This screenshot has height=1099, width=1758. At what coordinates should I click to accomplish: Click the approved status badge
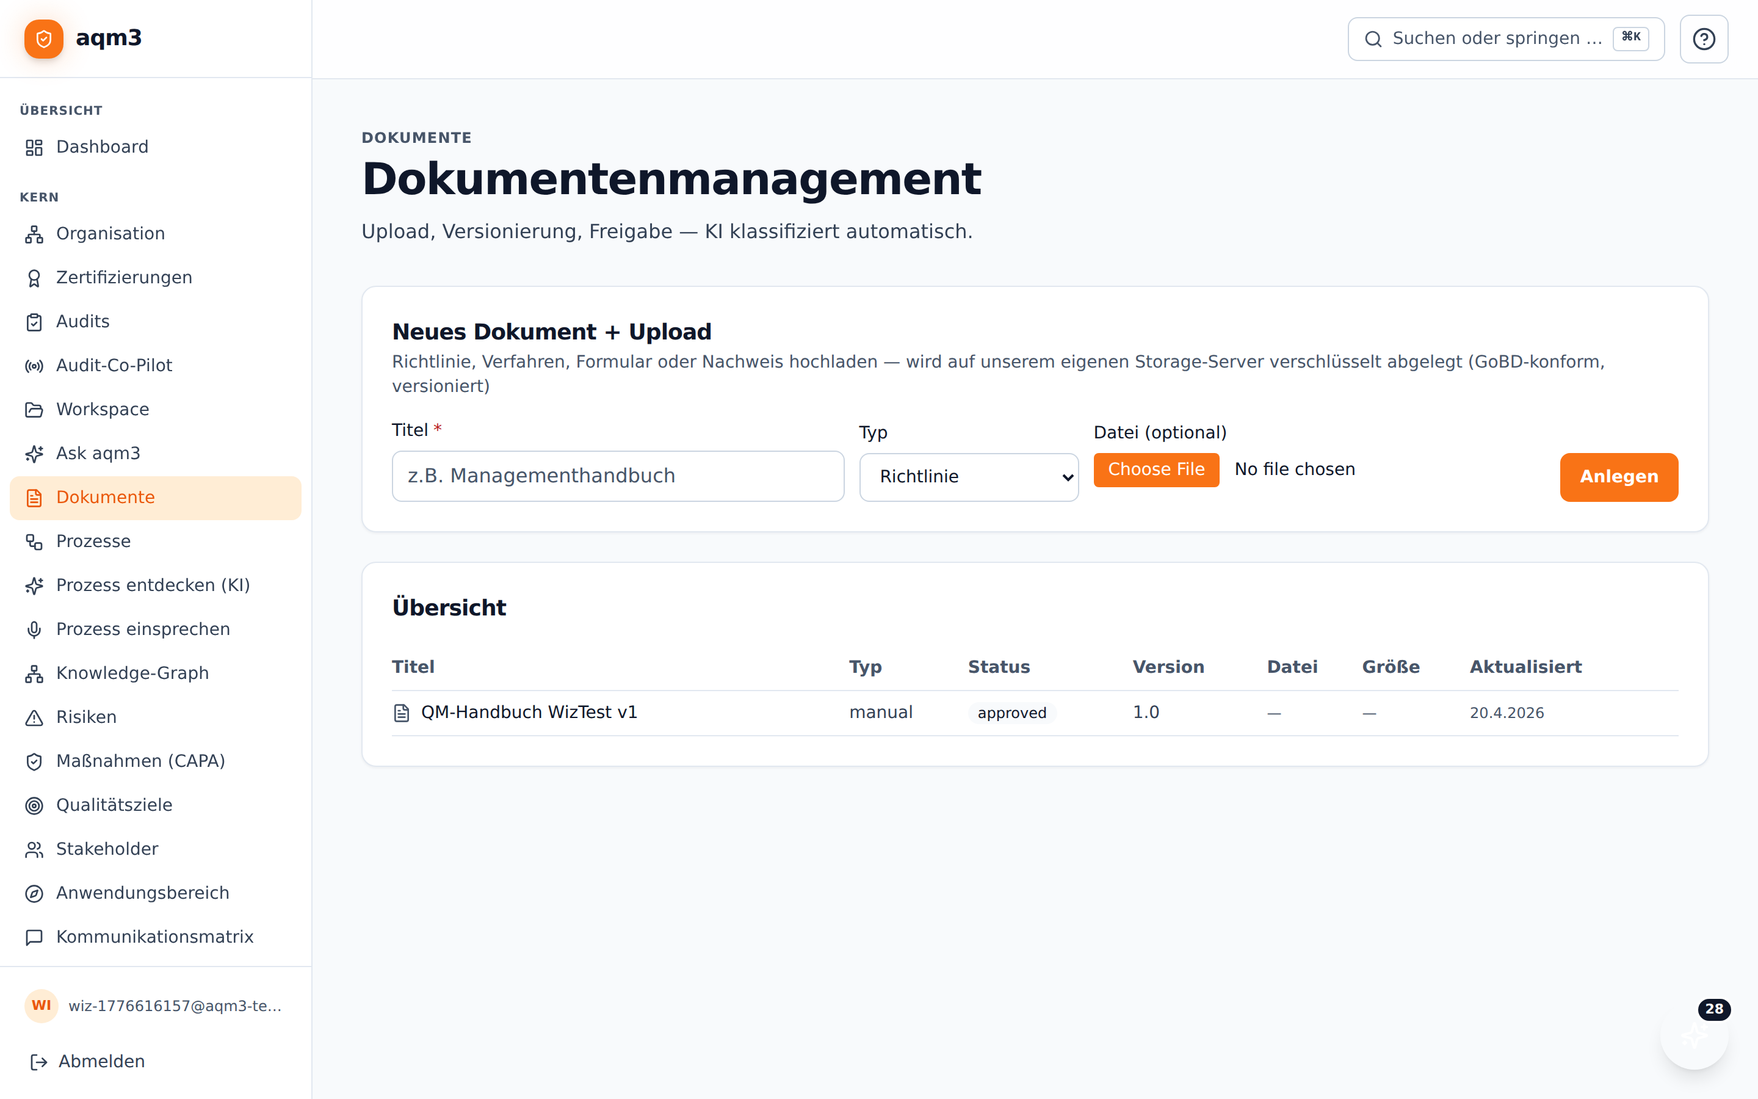pos(1011,713)
